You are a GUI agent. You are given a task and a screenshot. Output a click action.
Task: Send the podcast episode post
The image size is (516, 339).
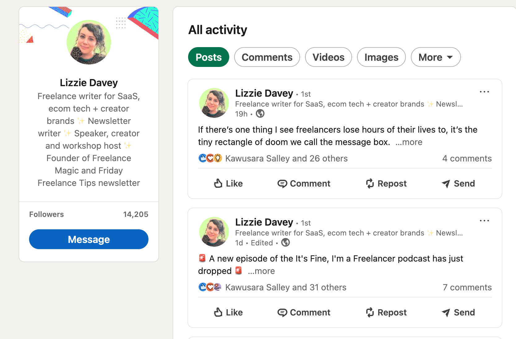coord(458,312)
